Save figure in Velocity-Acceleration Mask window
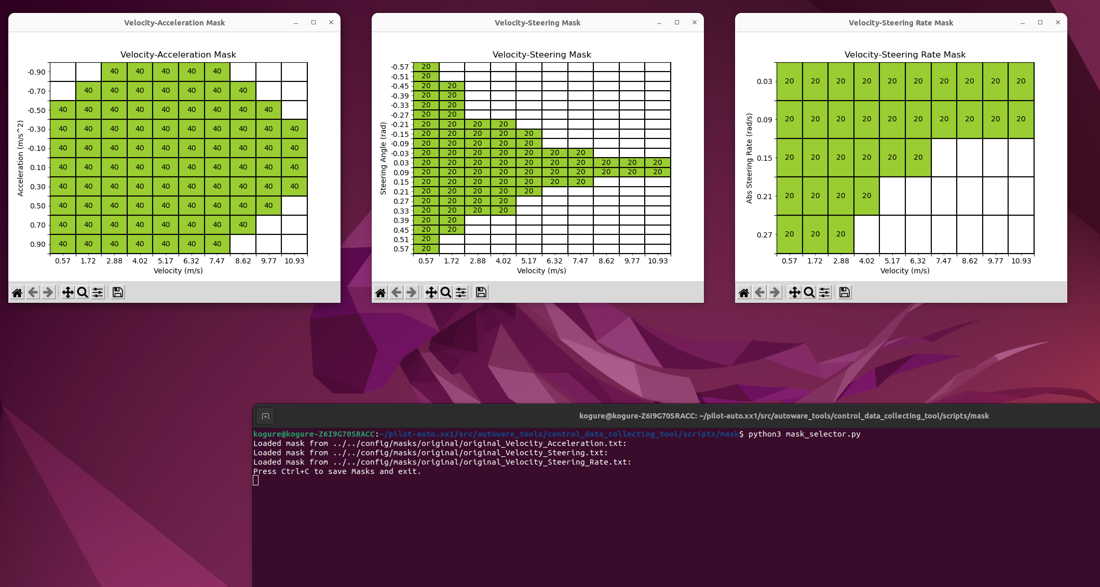Viewport: 1100px width, 587px height. pos(118,292)
